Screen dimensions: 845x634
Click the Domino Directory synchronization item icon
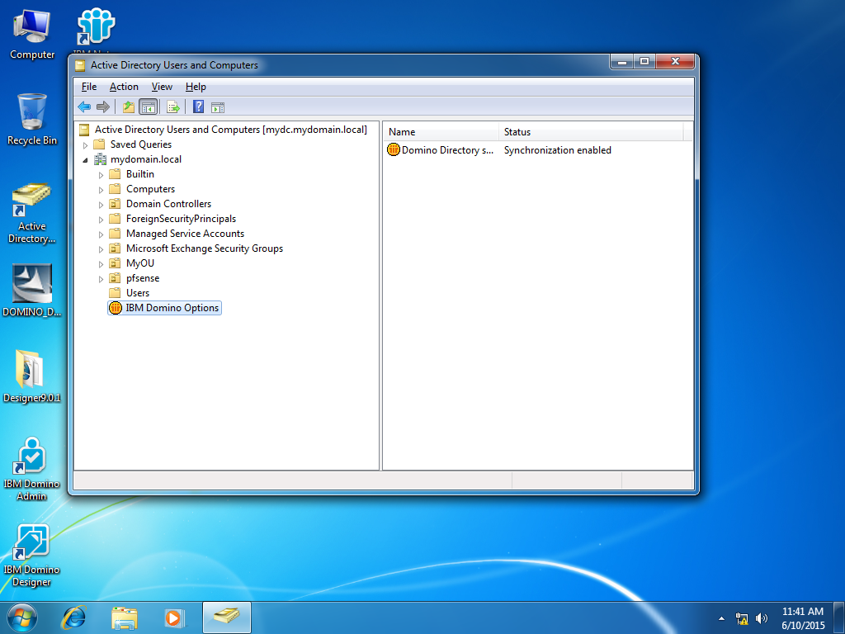click(394, 150)
